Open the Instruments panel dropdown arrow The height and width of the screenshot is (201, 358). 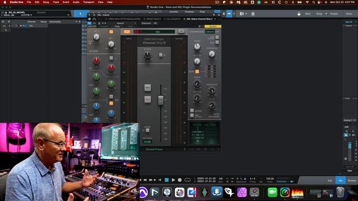coord(77,22)
